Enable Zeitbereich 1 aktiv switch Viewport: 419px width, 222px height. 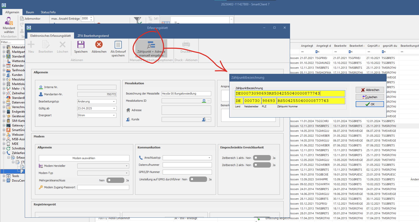pyautogui.click(x=262, y=158)
